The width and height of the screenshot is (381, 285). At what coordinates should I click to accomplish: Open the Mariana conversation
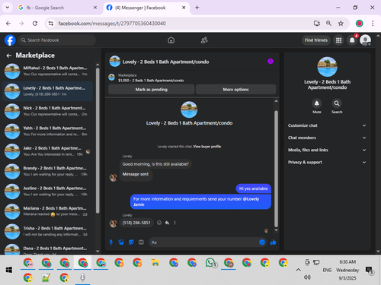(47, 211)
